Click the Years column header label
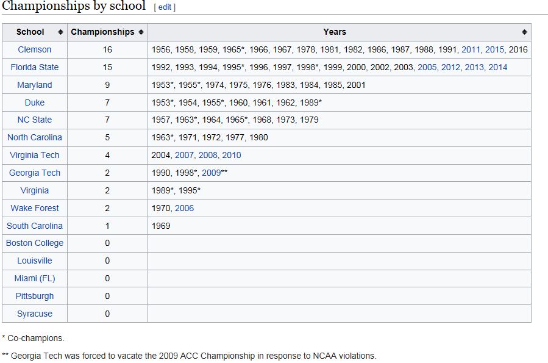548x363 pixels. pos(335,32)
